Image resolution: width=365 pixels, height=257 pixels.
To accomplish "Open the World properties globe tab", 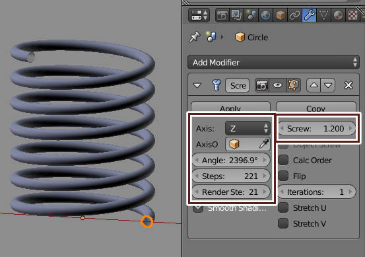I will coord(266,15).
